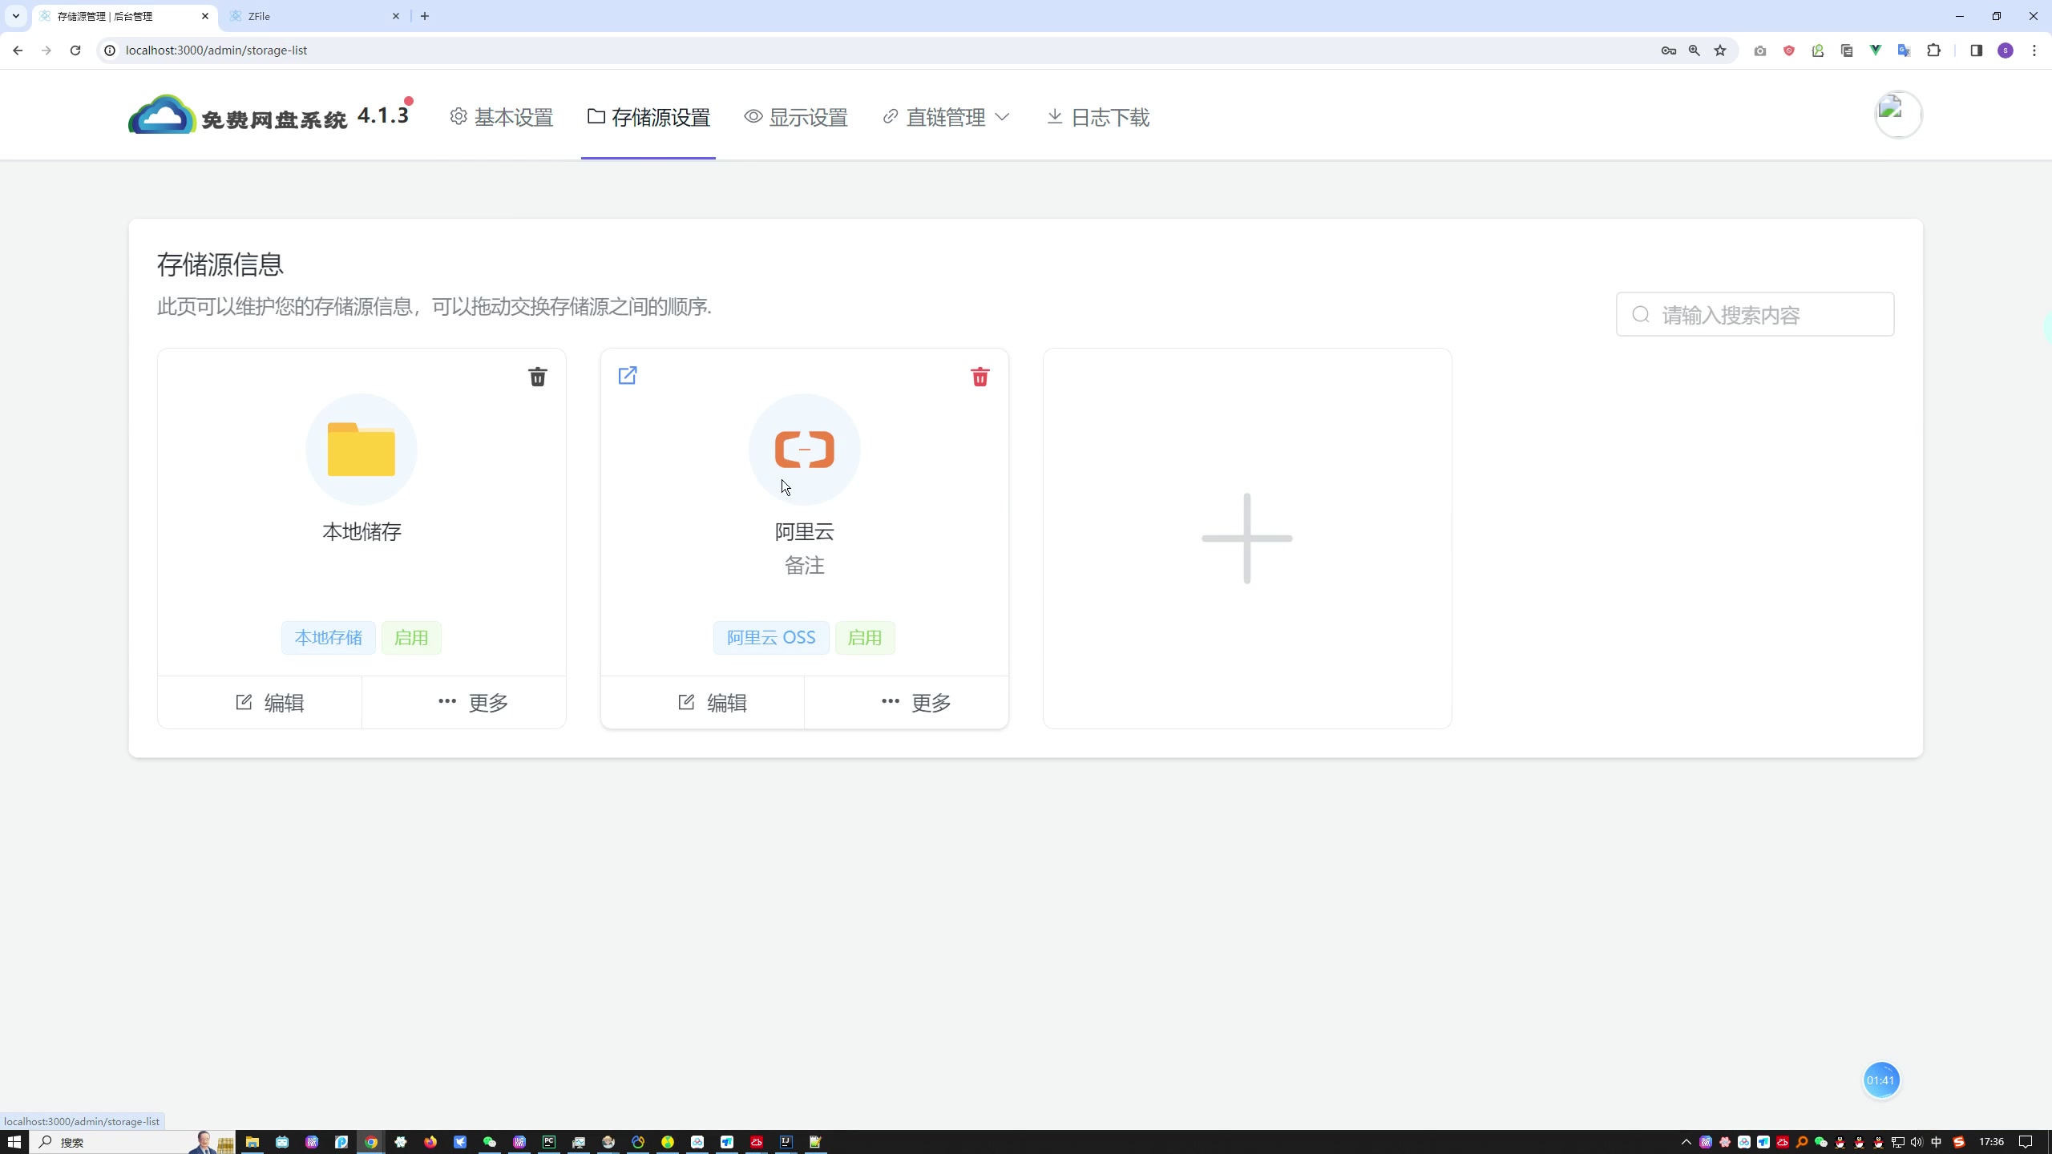Open Chrome from the taskbar
The image size is (2052, 1154).
371,1142
